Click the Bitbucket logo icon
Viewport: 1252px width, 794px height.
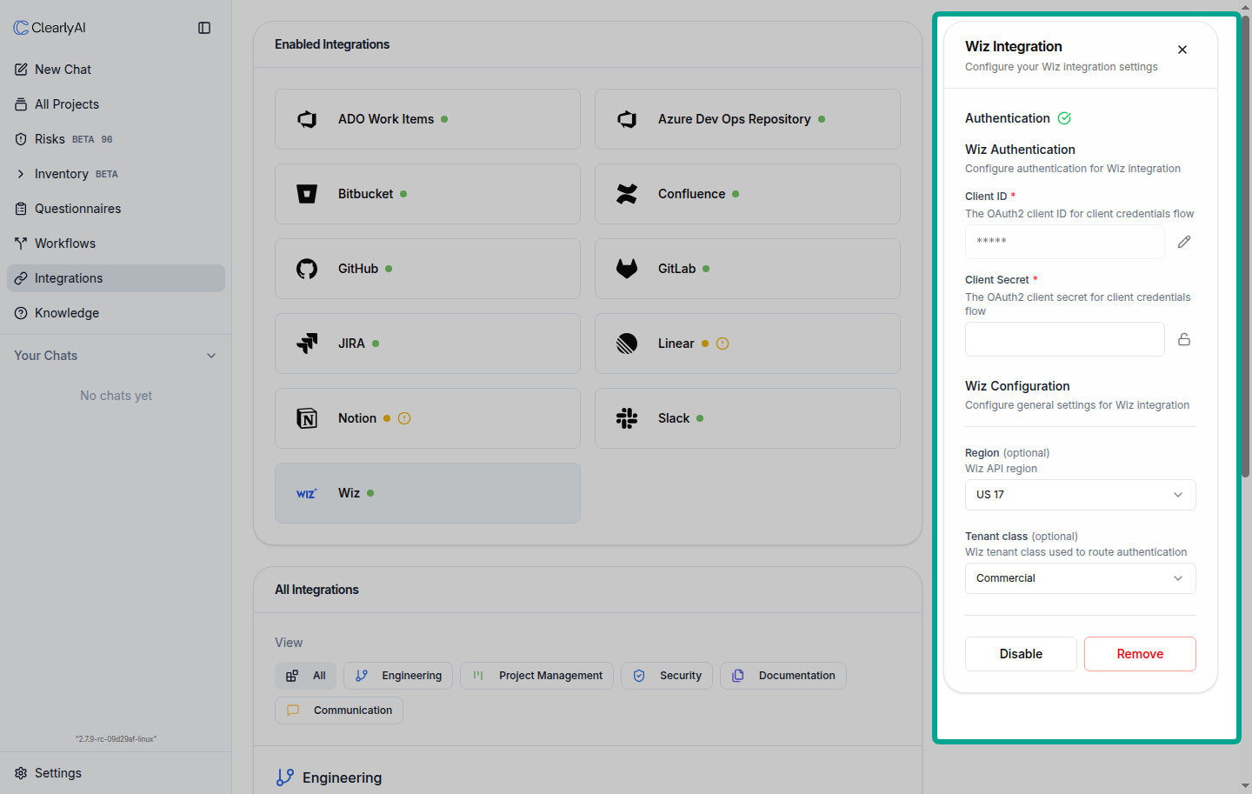click(x=307, y=194)
